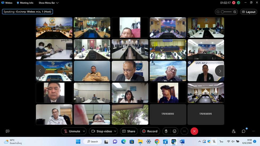Unmute the microphone
The height and width of the screenshot is (146, 260).
coord(72,131)
